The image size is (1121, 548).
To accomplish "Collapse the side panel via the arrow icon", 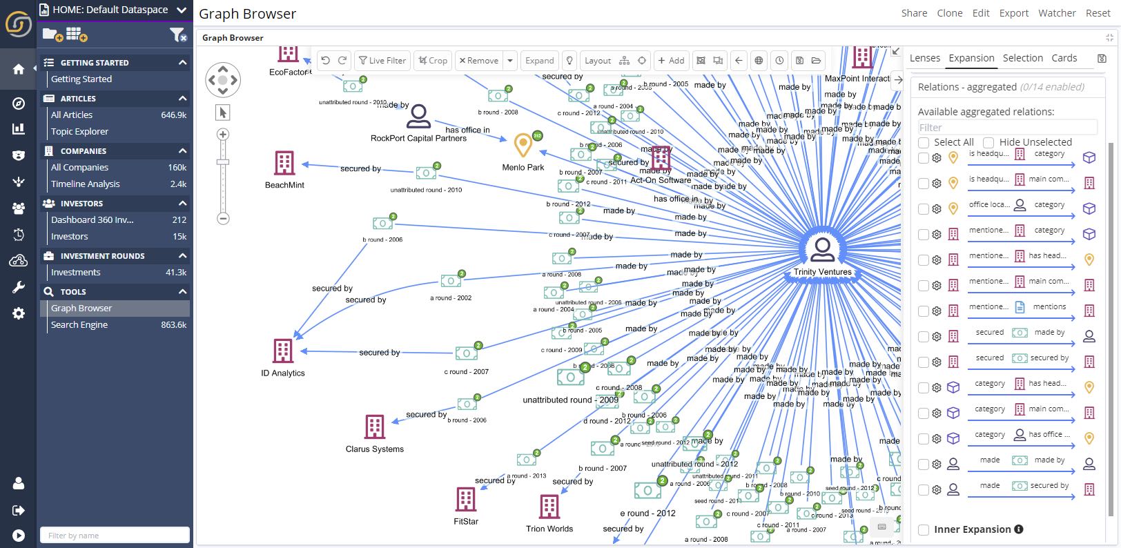I will pyautogui.click(x=898, y=79).
